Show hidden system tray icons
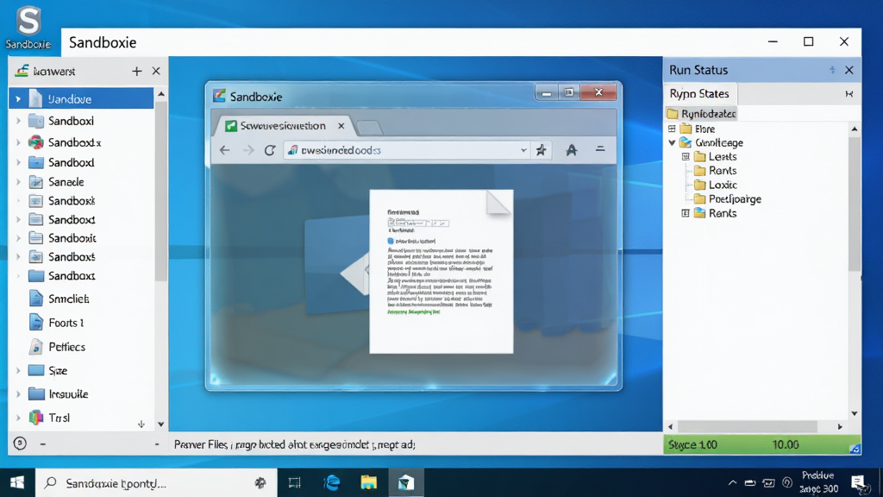883x497 pixels. [x=732, y=483]
